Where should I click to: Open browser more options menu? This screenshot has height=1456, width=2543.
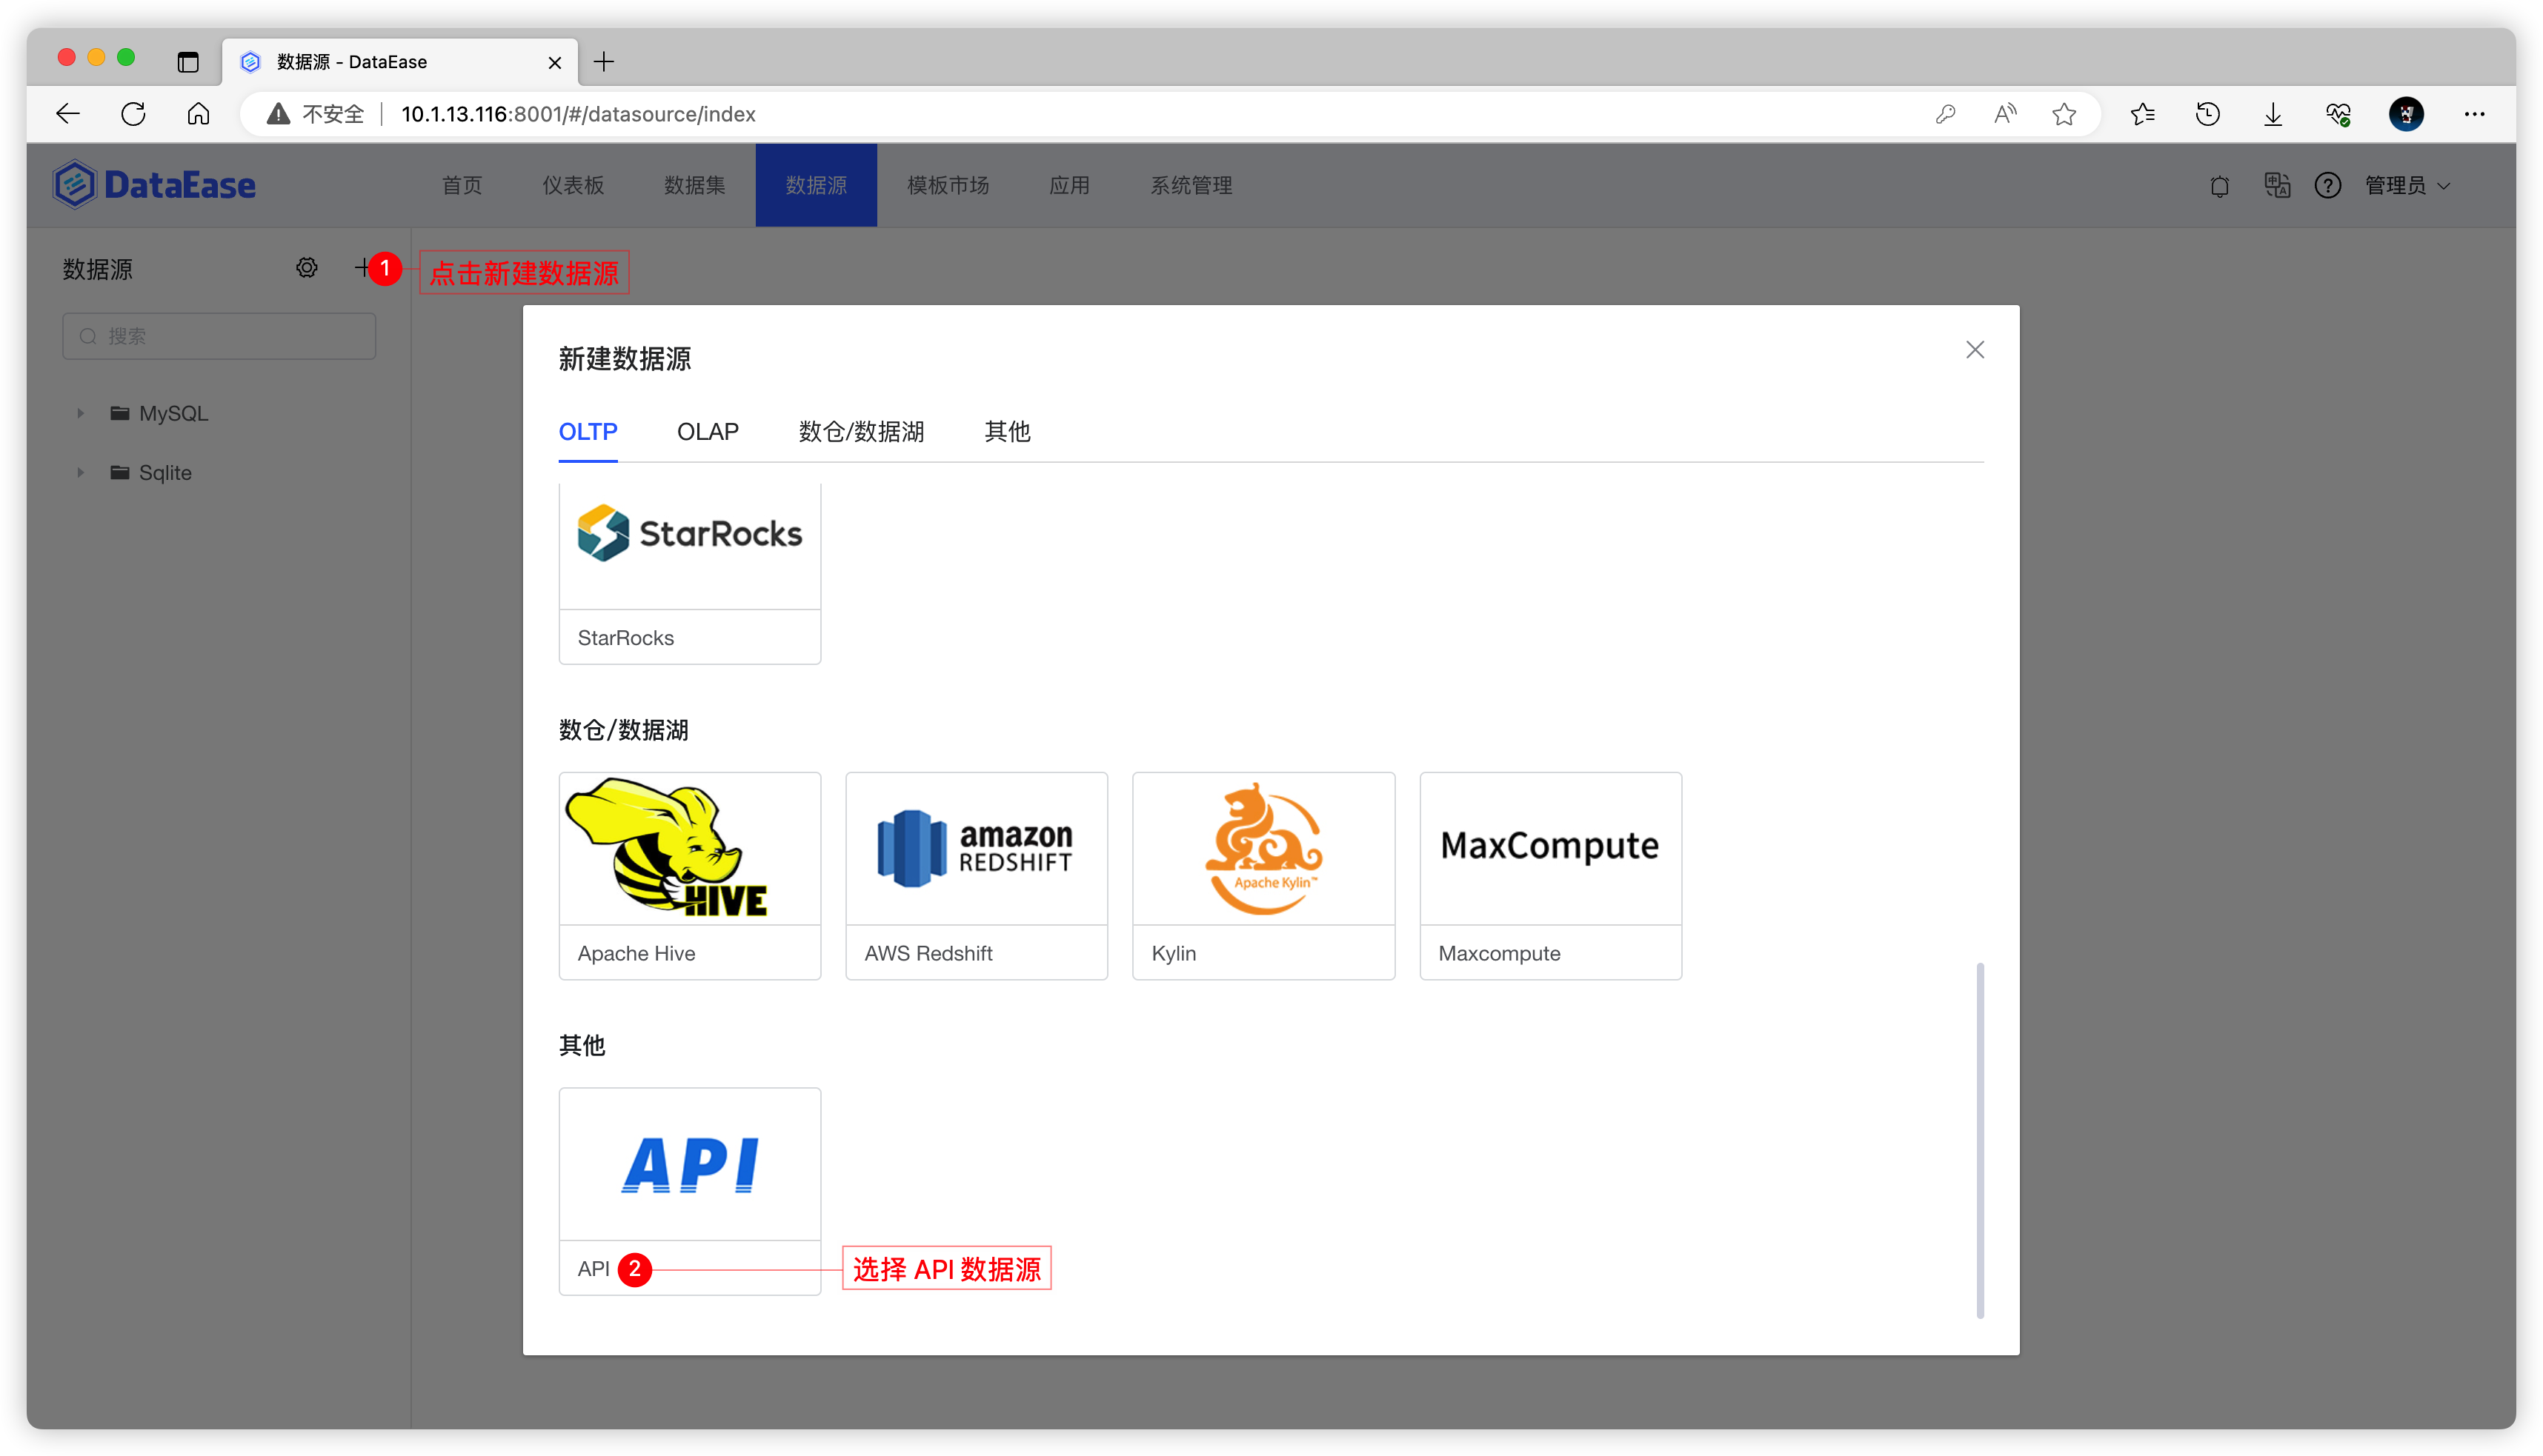pos(2474,114)
